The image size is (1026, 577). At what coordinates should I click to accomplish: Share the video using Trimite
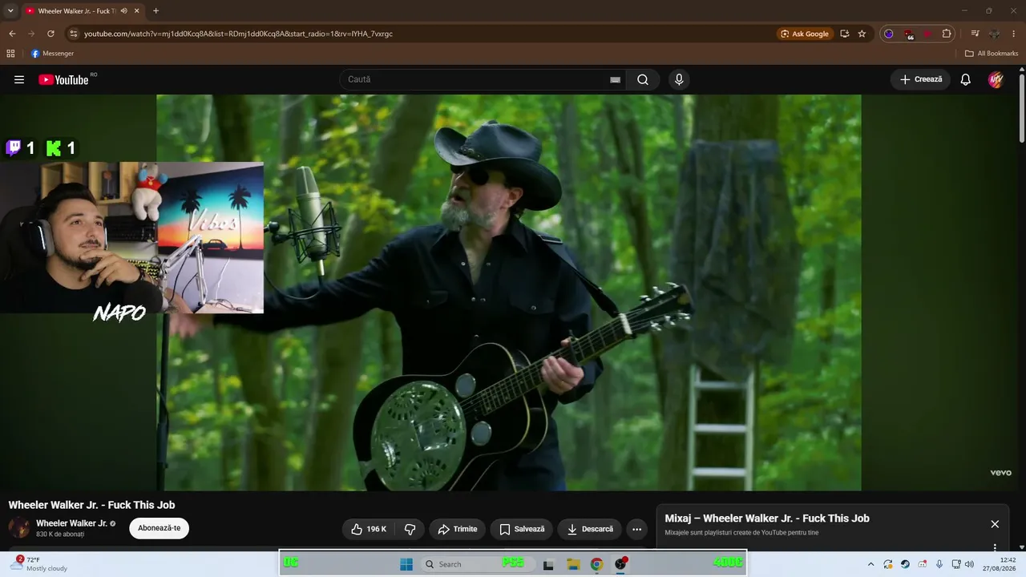(457, 529)
